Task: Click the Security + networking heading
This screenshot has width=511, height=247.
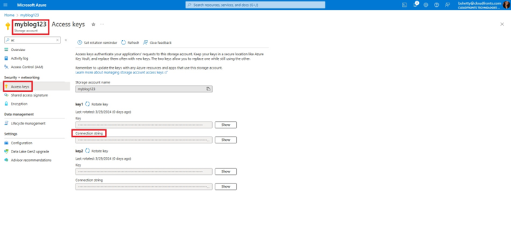Action: coord(22,78)
